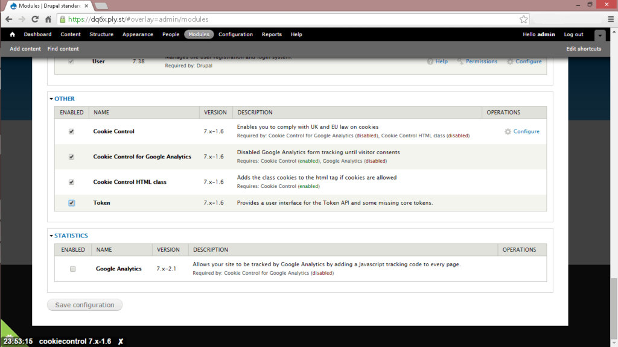This screenshot has width=618, height=347.
Task: Click the scrollbar up arrow
Action: (614, 31)
